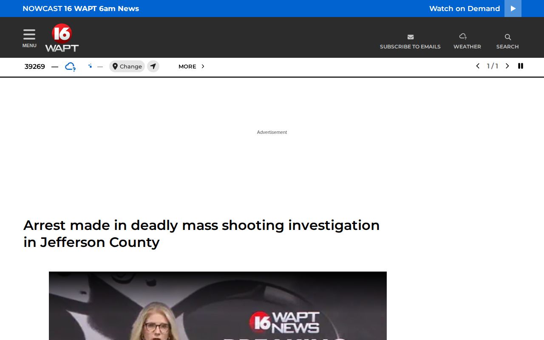The height and width of the screenshot is (340, 544).
Task: Expand MORE weather details
Action: tap(192, 66)
